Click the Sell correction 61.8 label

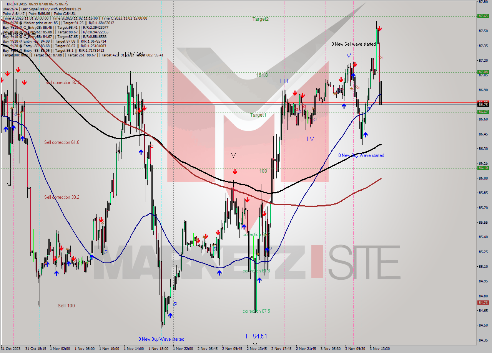click(62, 142)
